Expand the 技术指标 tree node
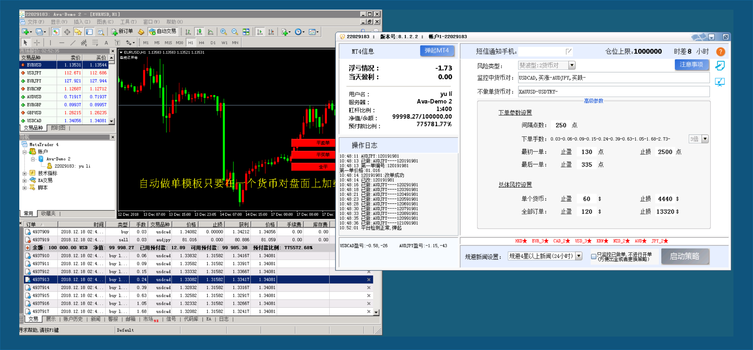Image resolution: width=753 pixels, height=350 pixels. [25, 173]
